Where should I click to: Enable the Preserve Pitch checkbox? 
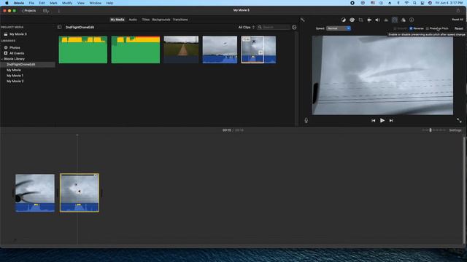(x=428, y=28)
